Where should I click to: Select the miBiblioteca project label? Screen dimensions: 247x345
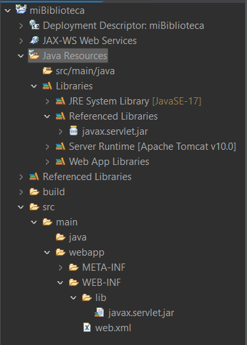[57, 11]
